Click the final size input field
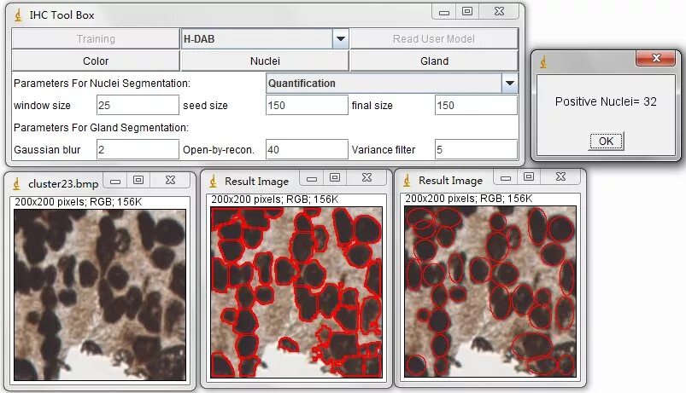 pos(476,105)
